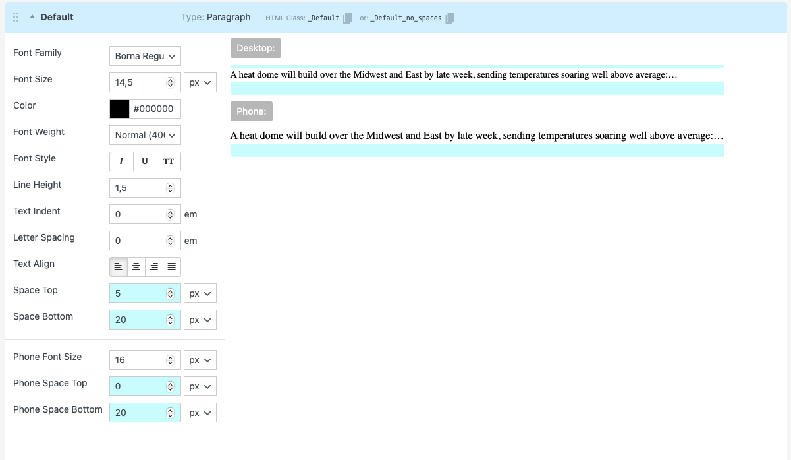Toggle uppercase TT font style
The height and width of the screenshot is (460, 791).
(169, 161)
